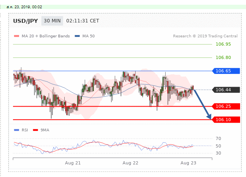
Task: Click the Aug 21 date axis label
Action: [73, 163]
